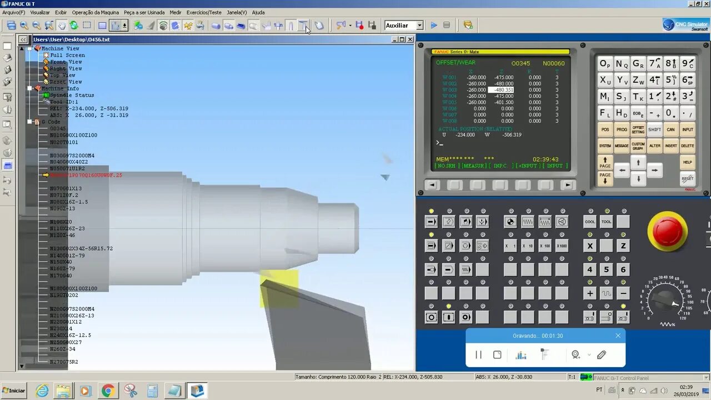
Task: Collapse the G Code tree node
Action: click(30, 122)
